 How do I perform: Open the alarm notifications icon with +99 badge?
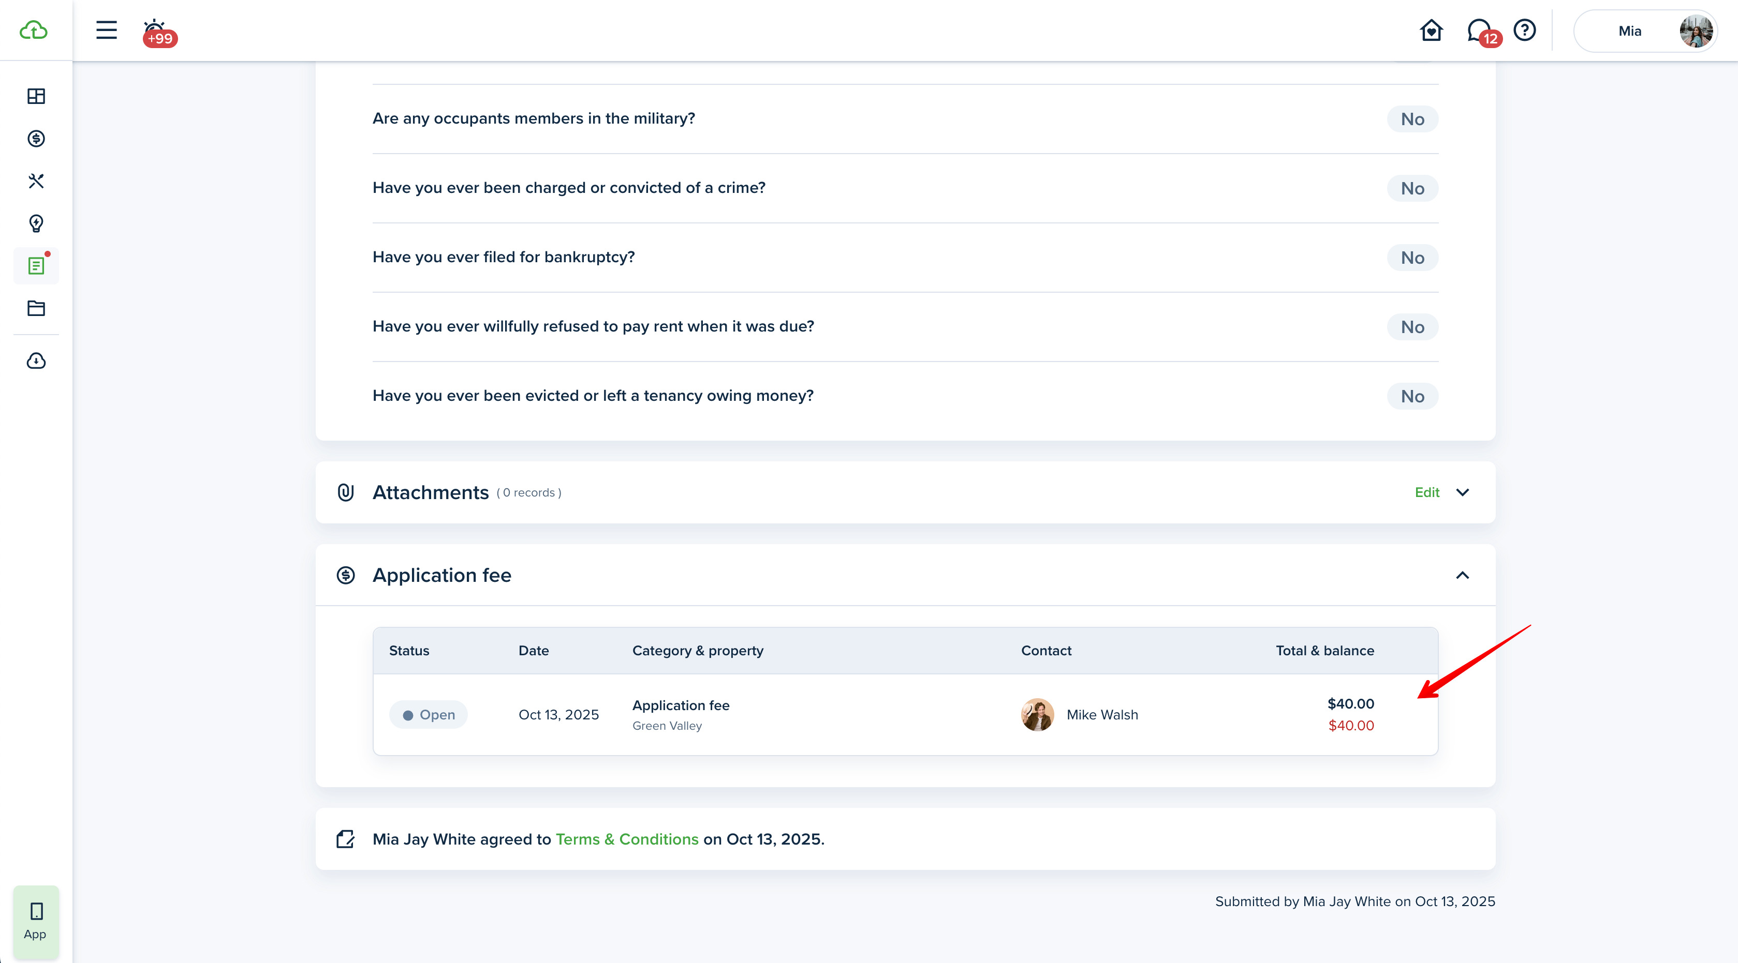[x=156, y=31]
